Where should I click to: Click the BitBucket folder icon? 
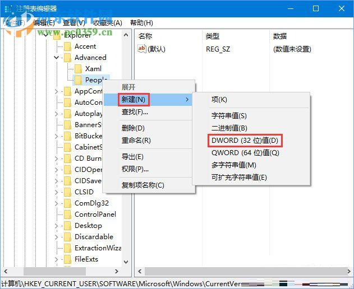[x=67, y=136]
